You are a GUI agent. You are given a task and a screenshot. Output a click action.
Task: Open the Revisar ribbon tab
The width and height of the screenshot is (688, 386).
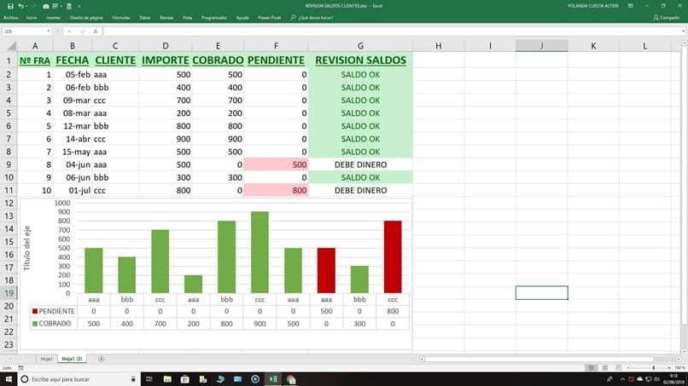pos(166,18)
